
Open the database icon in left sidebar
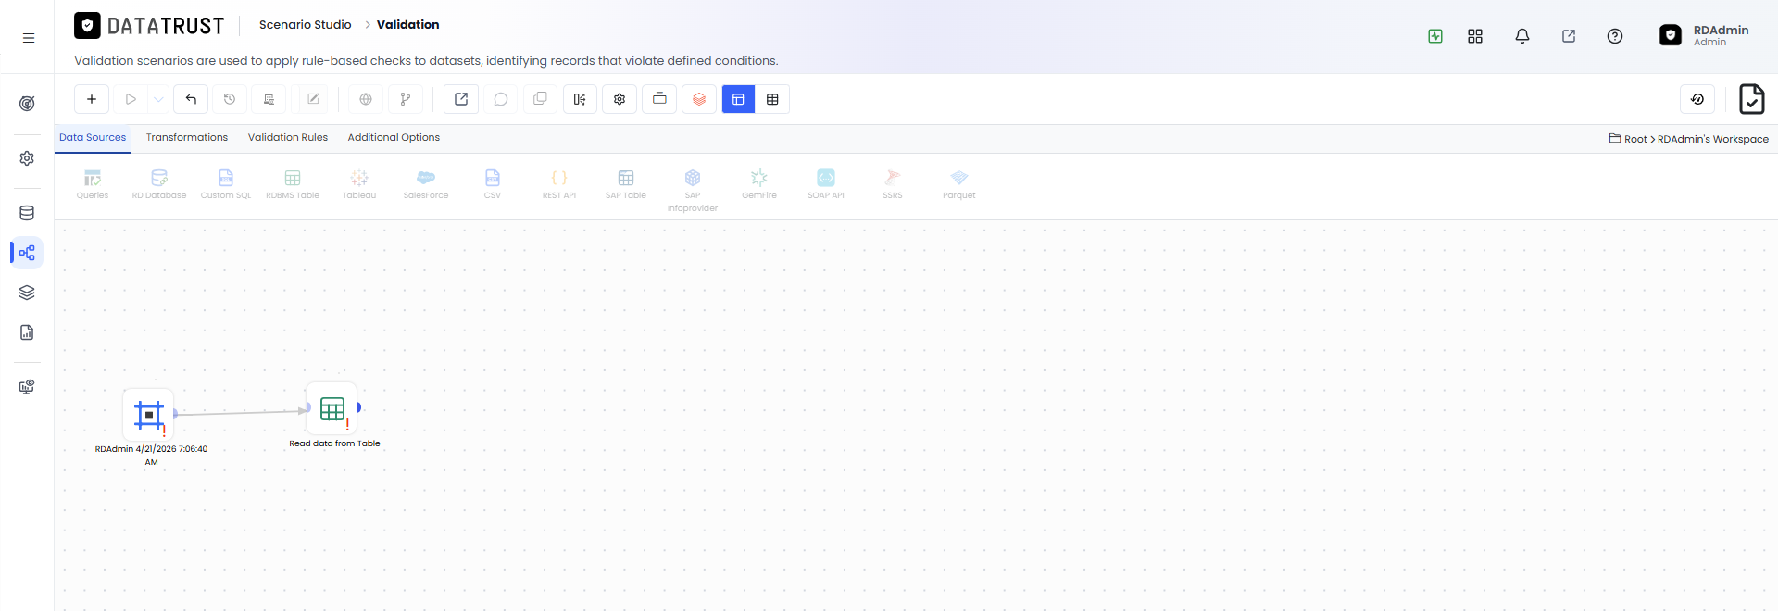27,213
